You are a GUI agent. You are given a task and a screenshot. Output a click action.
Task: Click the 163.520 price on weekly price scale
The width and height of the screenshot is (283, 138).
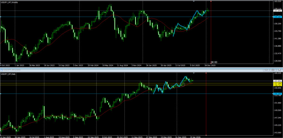pyautogui.click(x=277, y=2)
